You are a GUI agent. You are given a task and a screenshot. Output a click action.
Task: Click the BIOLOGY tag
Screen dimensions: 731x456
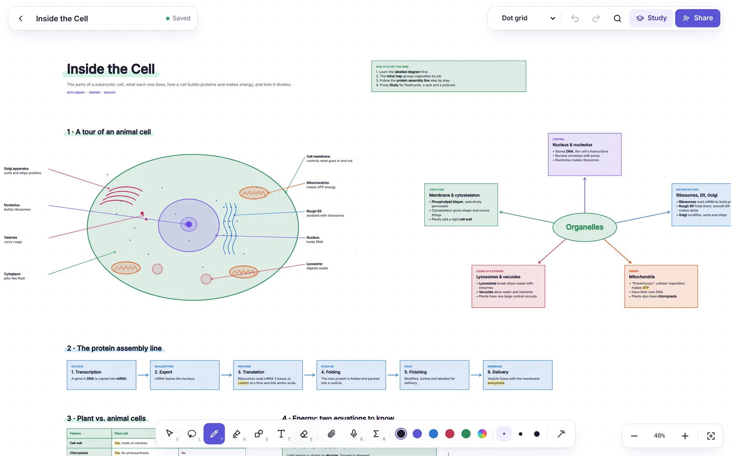point(110,93)
